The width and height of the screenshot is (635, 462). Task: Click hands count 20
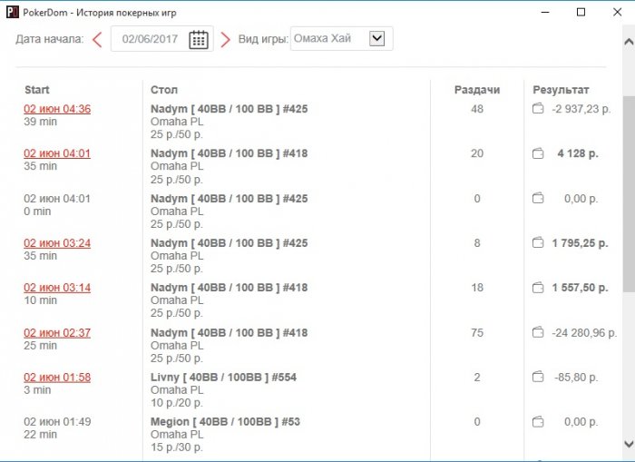[x=477, y=153]
